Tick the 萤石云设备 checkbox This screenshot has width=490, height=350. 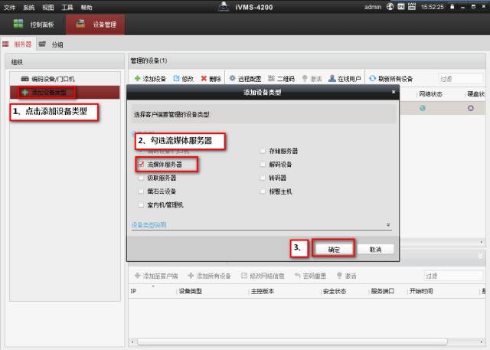point(141,191)
